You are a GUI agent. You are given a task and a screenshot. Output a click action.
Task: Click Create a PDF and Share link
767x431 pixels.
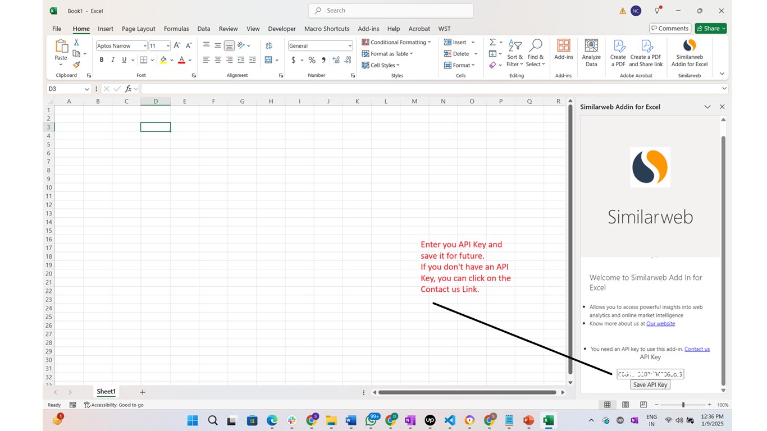pos(646,53)
